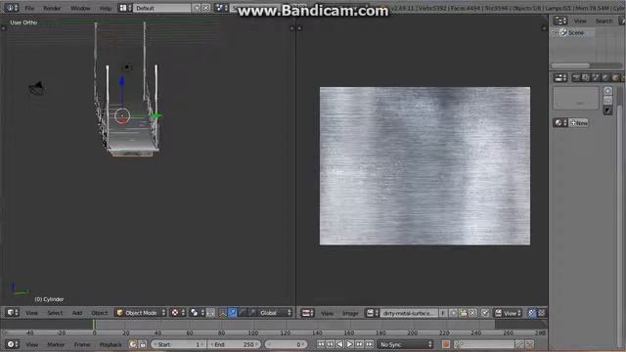Open the outliner View menu
Image resolution: width=626 pixels, height=352 pixels.
coord(580,22)
